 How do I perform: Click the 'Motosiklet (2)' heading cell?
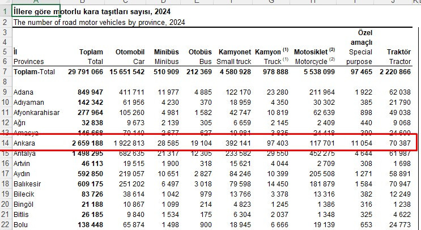pyautogui.click(x=314, y=52)
